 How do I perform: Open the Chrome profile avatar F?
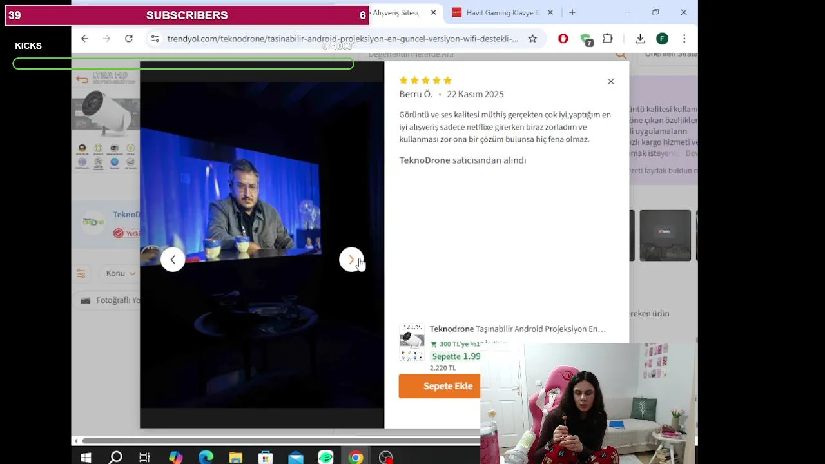point(662,39)
